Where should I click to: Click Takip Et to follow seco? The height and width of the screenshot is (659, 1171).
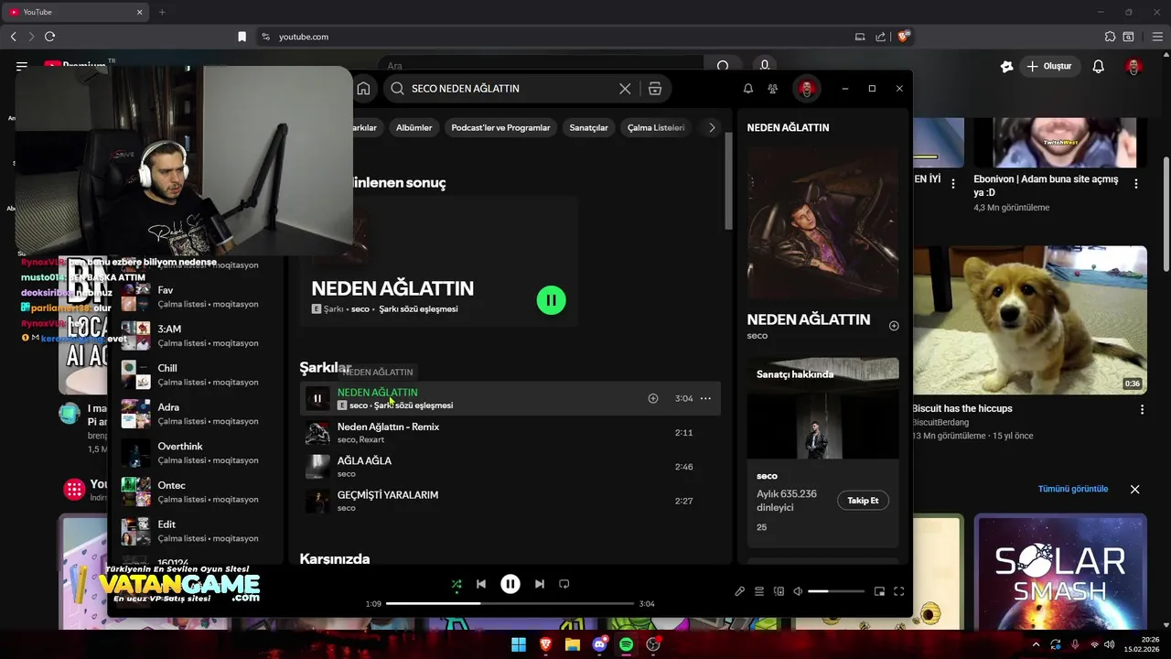pos(863,501)
